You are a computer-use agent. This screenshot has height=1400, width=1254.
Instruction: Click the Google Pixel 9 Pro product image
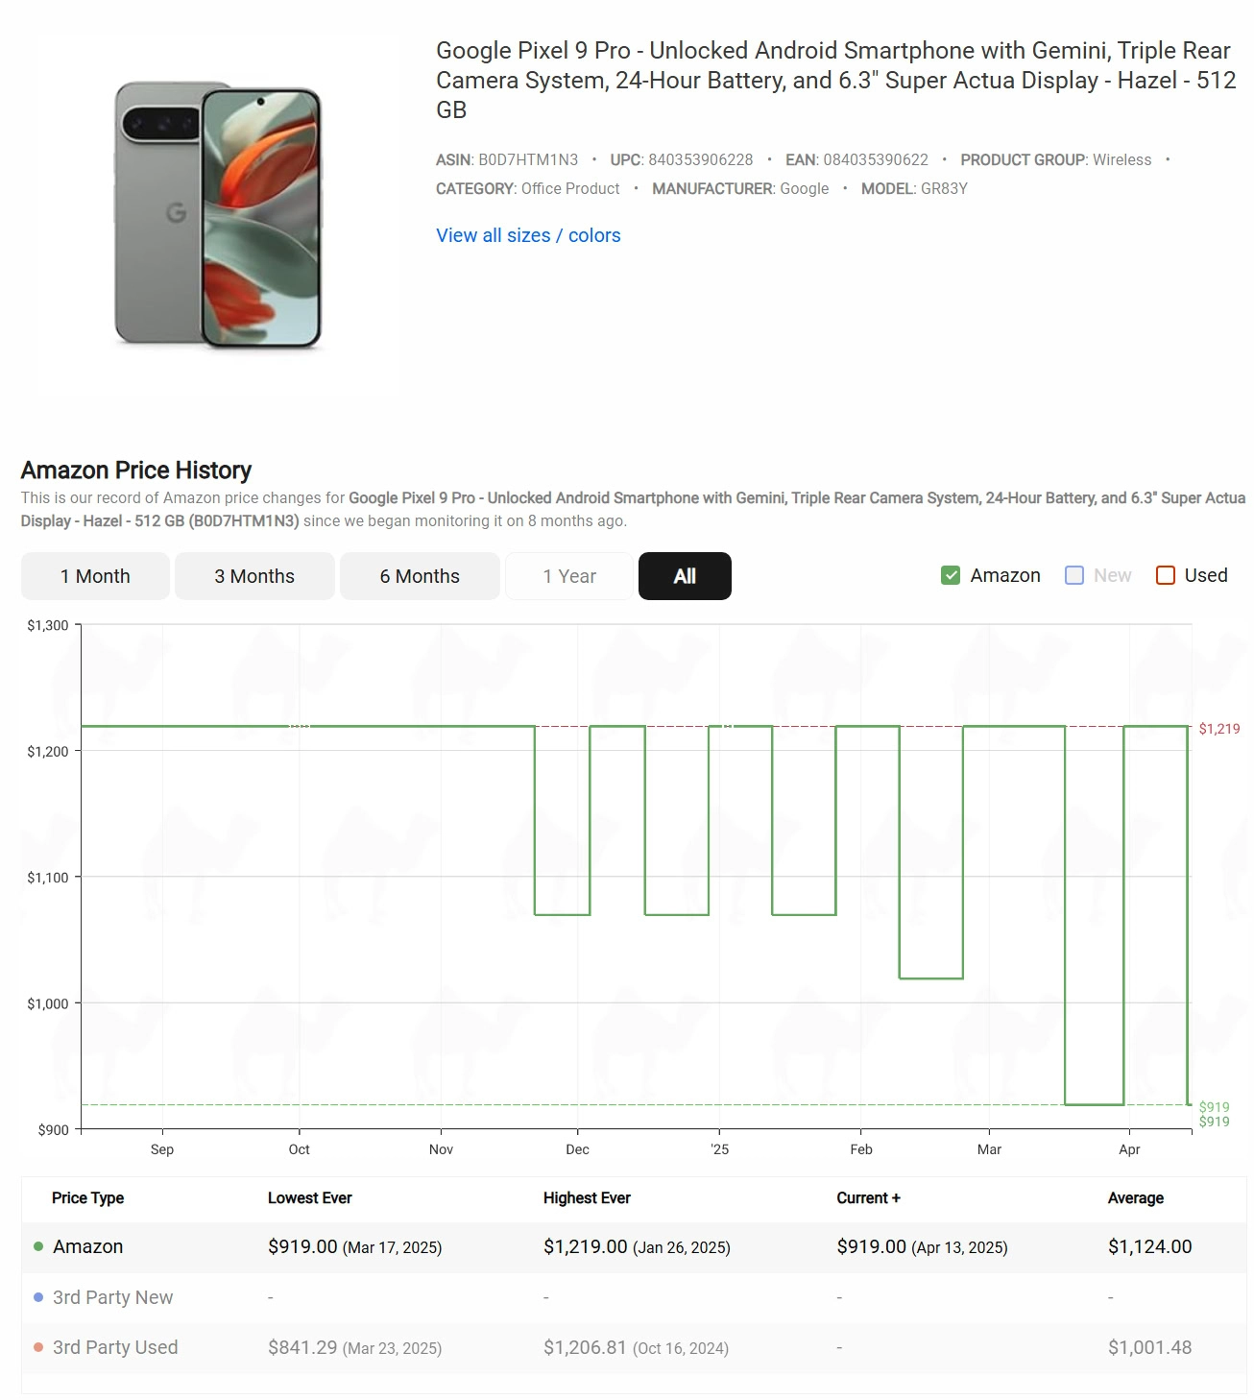[218, 215]
